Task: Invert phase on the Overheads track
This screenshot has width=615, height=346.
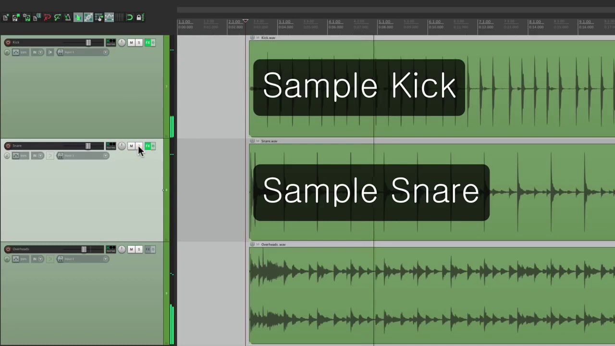Action: point(7,259)
